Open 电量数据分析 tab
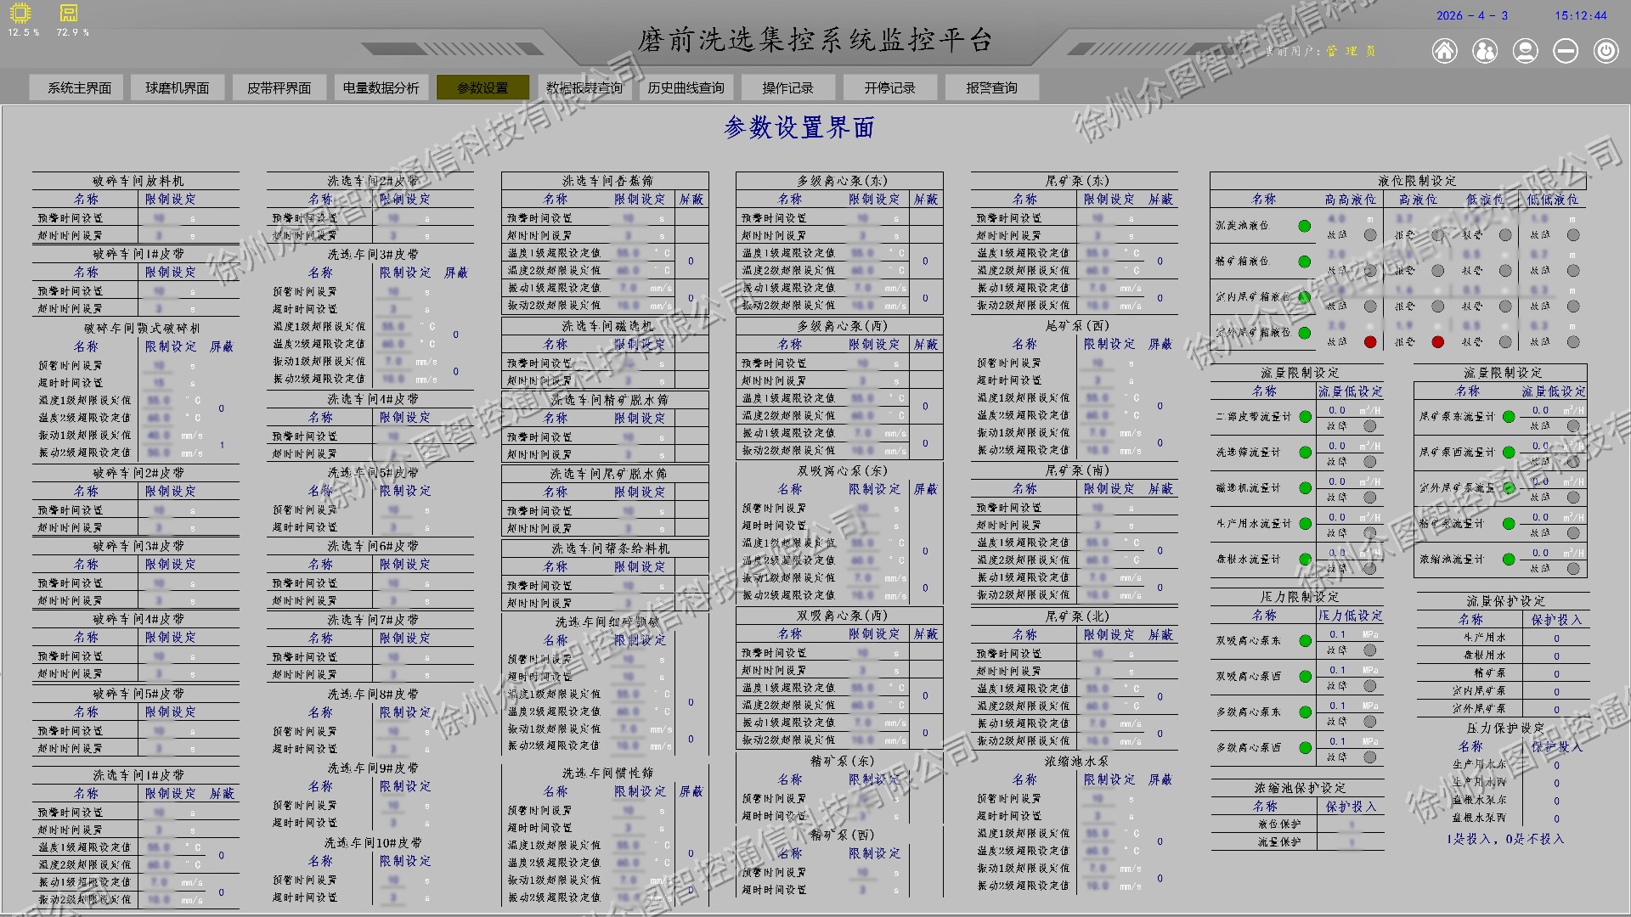 381,87
